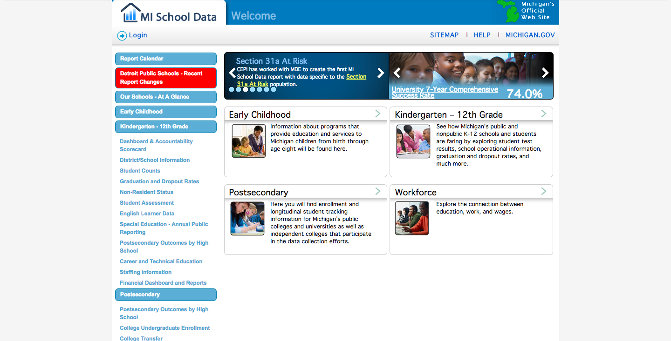This screenshot has height=341, width=671.
Task: Open College Undergraduate Enrollment
Action: tap(164, 328)
